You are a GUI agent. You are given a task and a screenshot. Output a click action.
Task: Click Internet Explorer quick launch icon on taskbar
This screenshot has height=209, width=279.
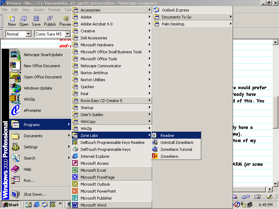[37, 205]
